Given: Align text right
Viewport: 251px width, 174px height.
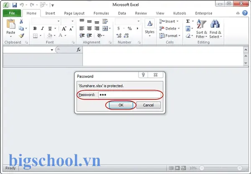Looking at the screenshot, I should pyautogui.click(x=97, y=28).
